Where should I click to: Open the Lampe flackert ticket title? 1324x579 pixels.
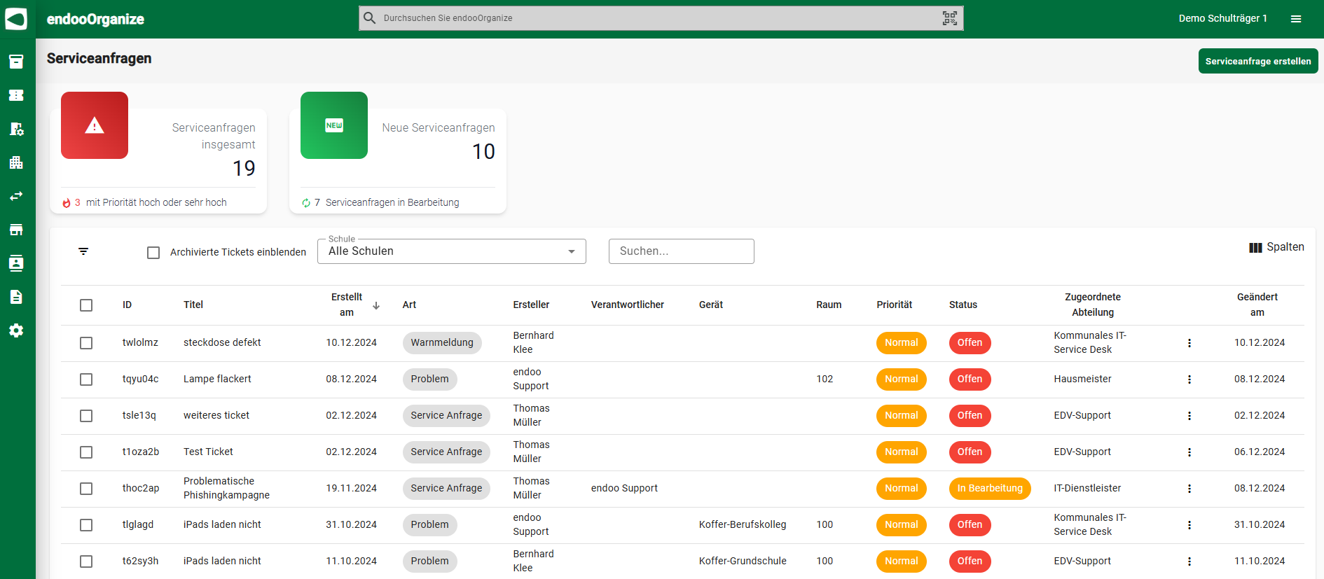217,379
